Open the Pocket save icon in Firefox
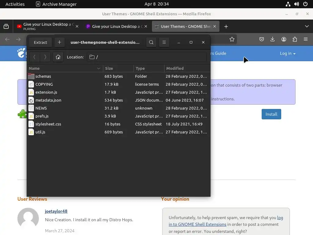313x235 pixels. point(262,39)
